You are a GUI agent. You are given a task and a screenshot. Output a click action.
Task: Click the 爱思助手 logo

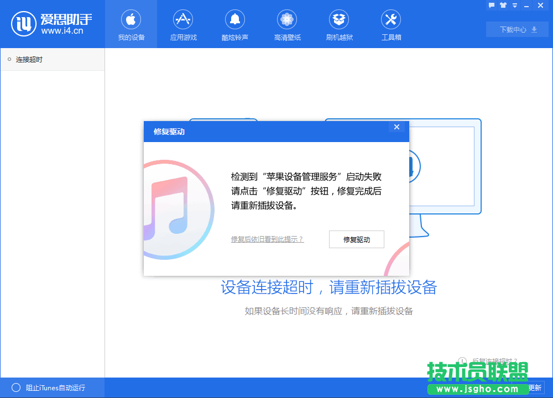click(23, 23)
